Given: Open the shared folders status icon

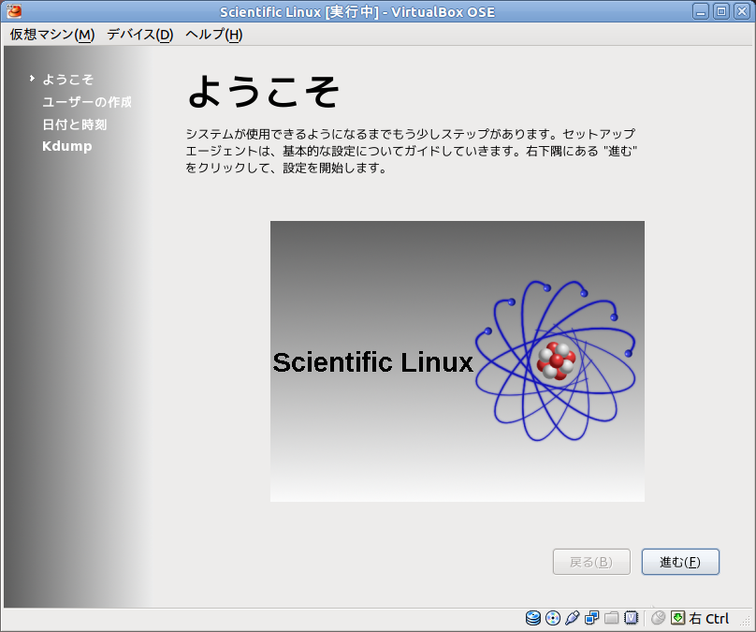Looking at the screenshot, I should tap(611, 618).
